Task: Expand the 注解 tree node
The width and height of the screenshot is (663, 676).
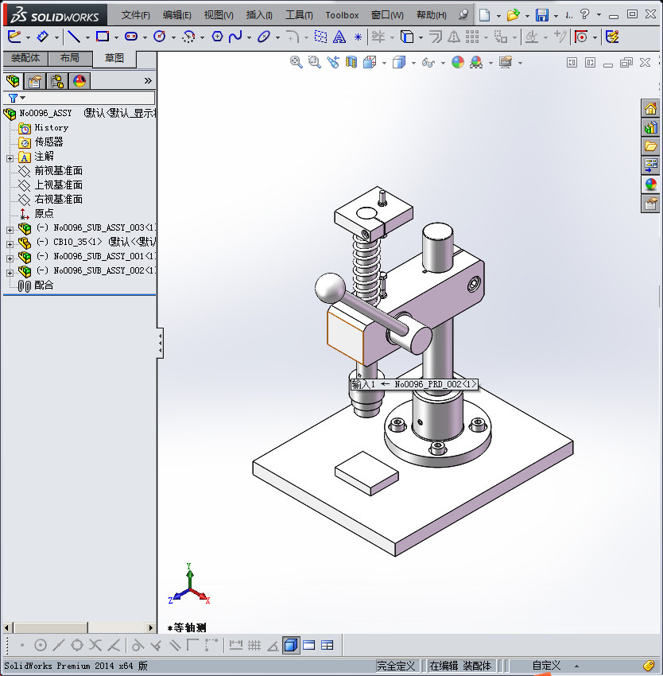Action: tap(10, 158)
